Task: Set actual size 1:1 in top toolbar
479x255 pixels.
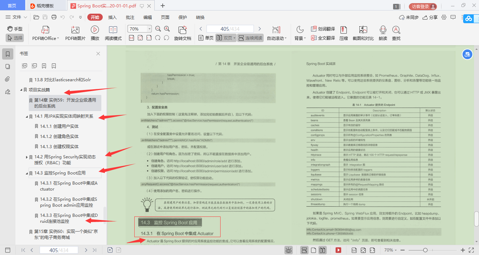Action: tap(131, 38)
